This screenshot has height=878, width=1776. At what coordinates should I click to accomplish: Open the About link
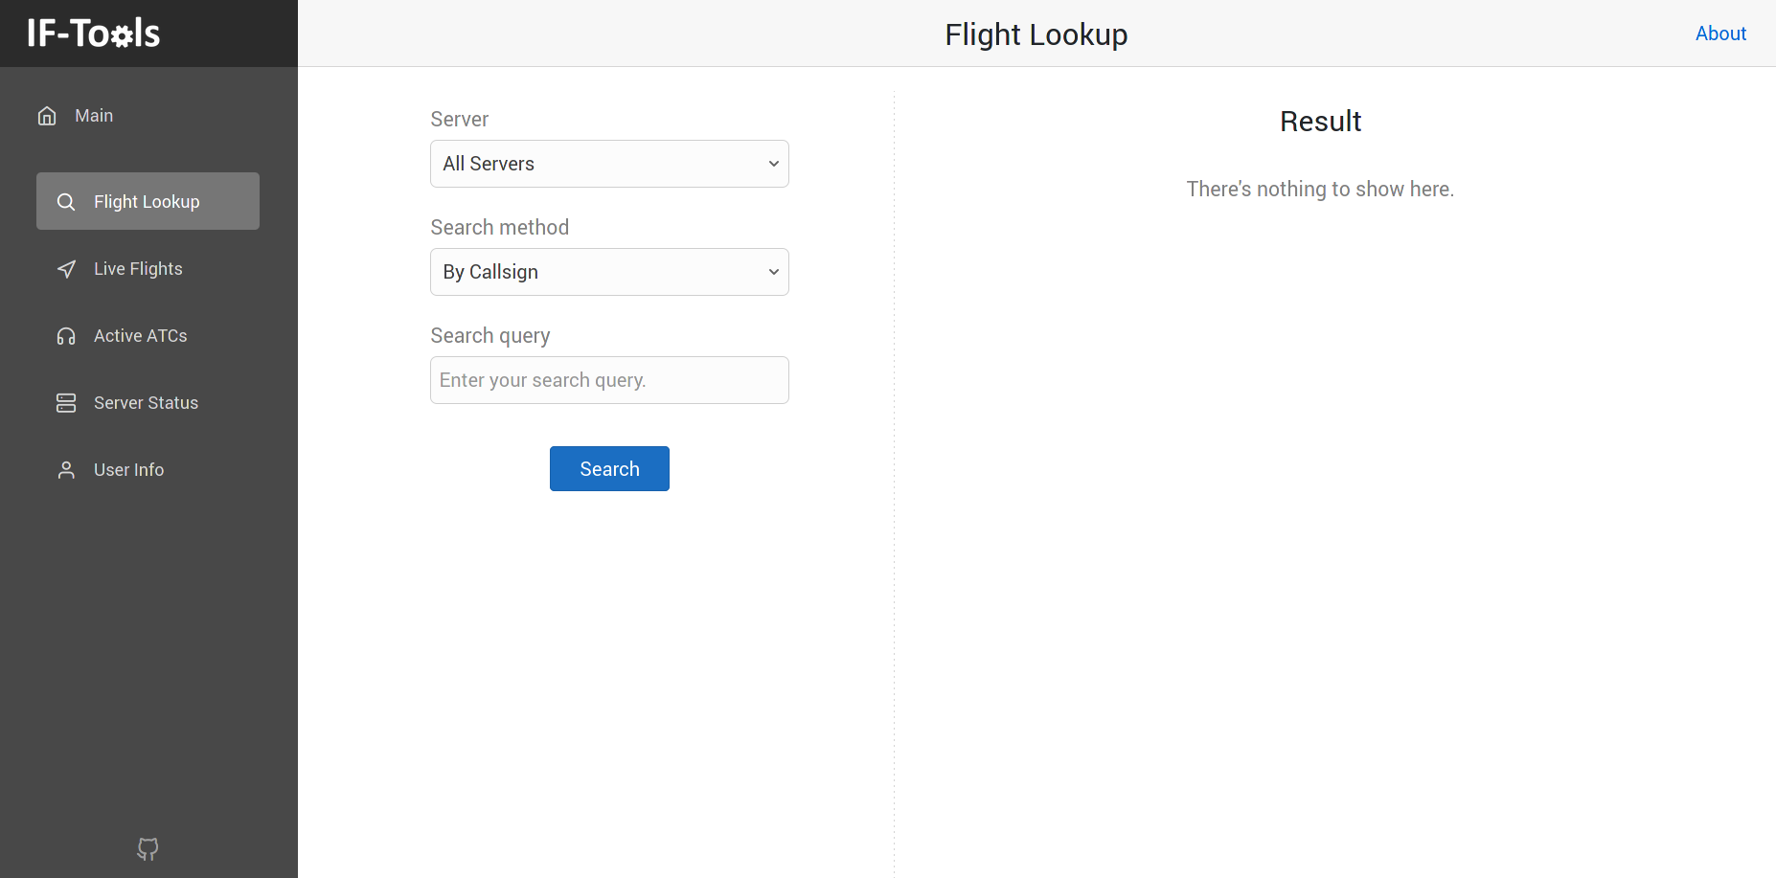point(1720,34)
